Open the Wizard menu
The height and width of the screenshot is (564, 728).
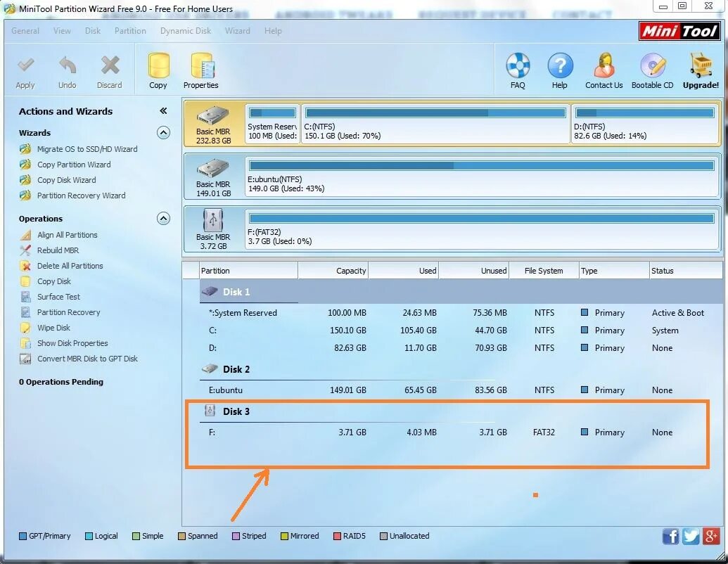[238, 31]
